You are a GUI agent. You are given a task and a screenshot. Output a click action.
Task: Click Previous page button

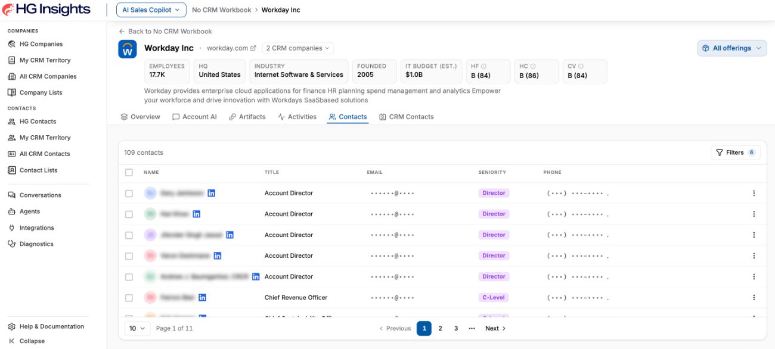(395, 328)
